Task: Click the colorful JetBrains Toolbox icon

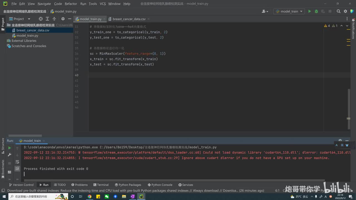Action: 352,11
